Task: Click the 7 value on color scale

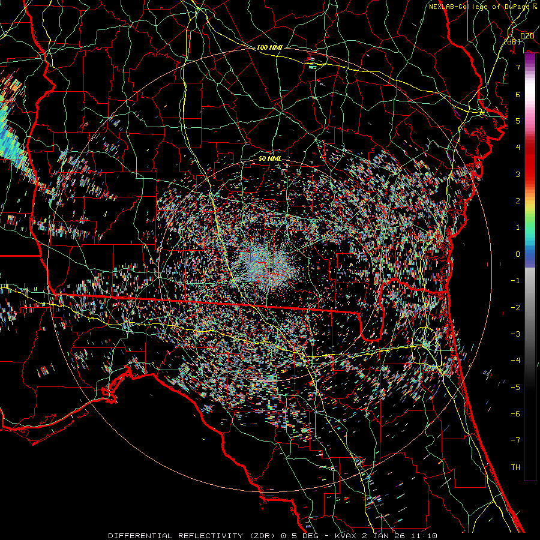Action: pos(518,67)
